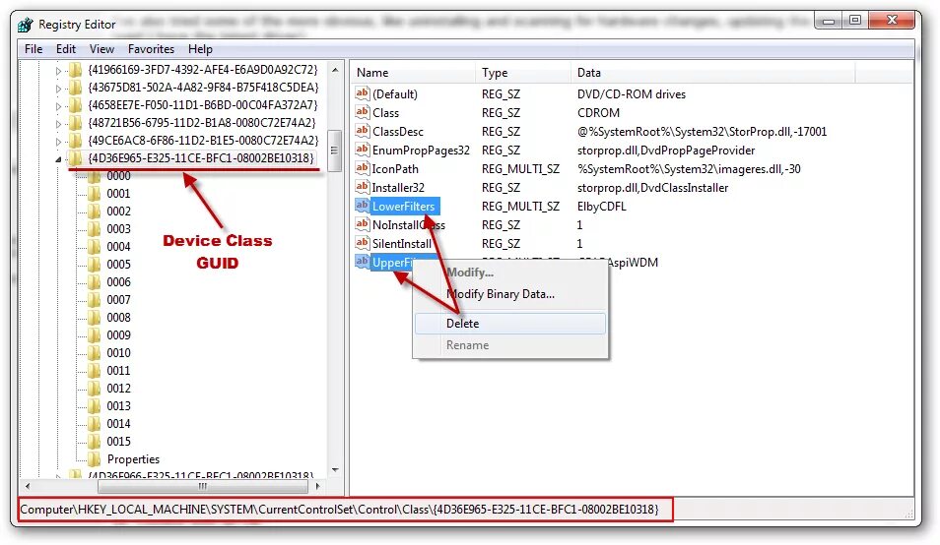Click the SilentInstall value string icon
Screen dimensions: 940x545
362,242
